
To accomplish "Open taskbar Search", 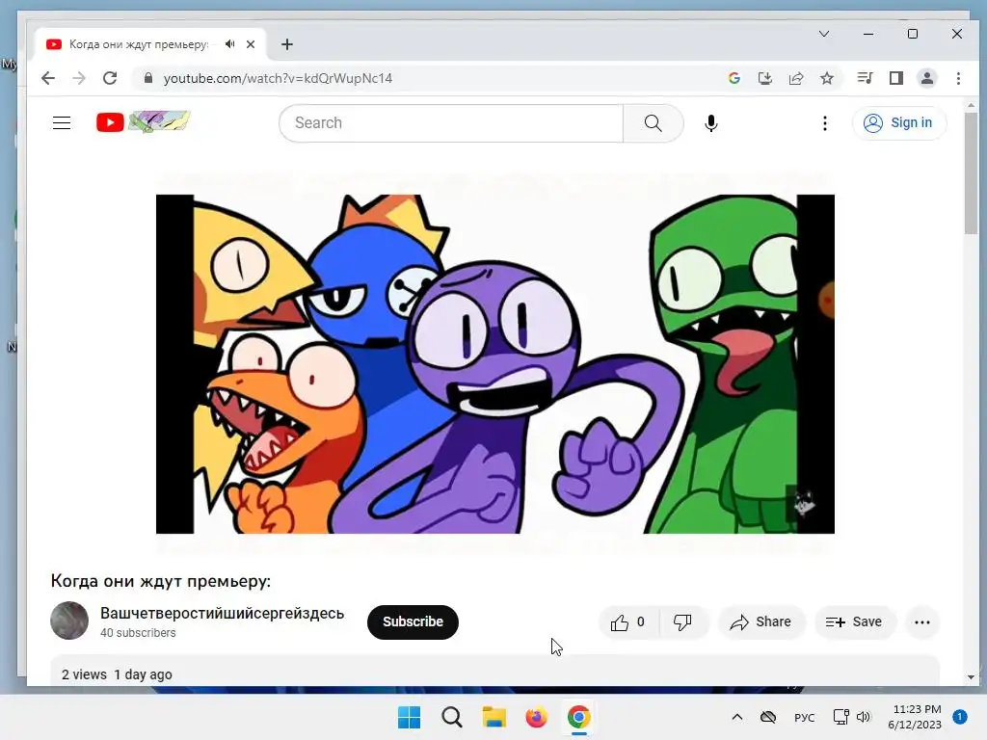I will [451, 717].
